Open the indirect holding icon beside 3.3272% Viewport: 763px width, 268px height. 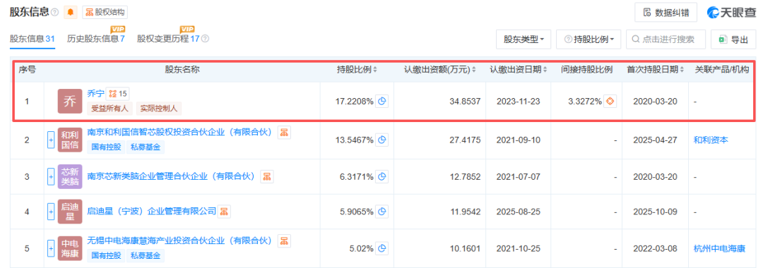(610, 102)
